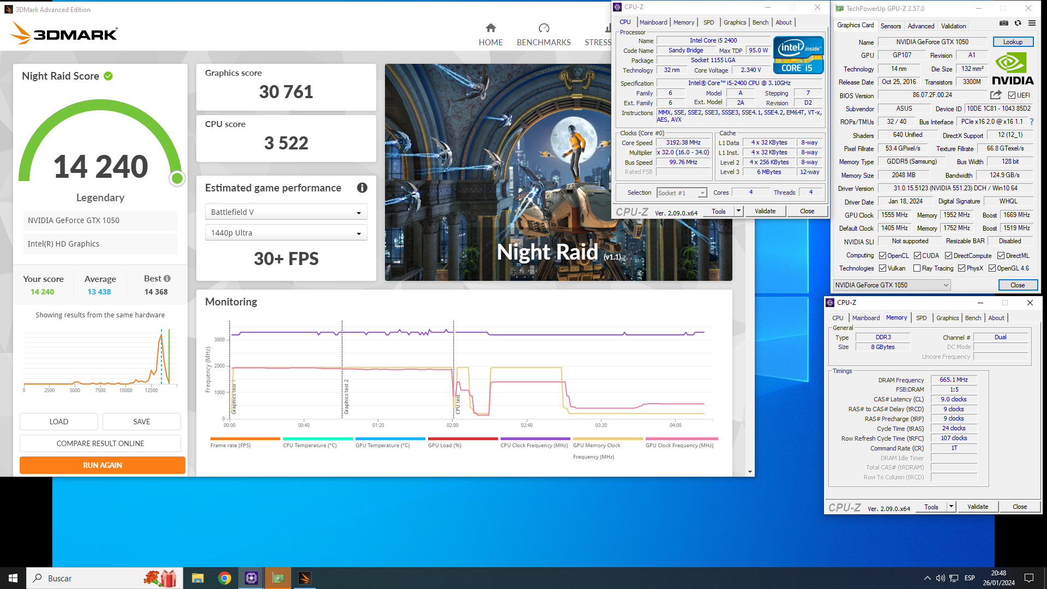Click the Bus Interface question mark icon
Viewport: 1047px width, 589px height.
click(x=1032, y=122)
